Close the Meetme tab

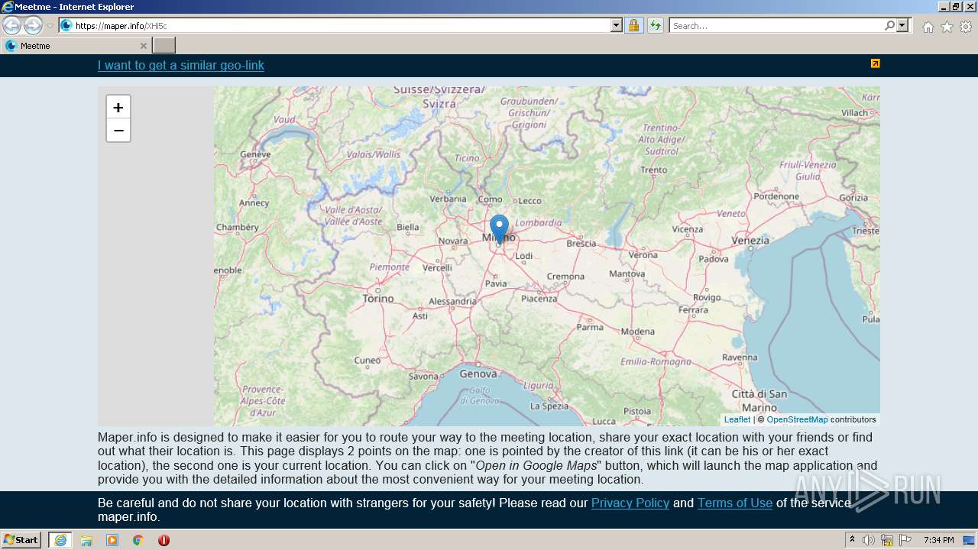pyautogui.click(x=143, y=46)
